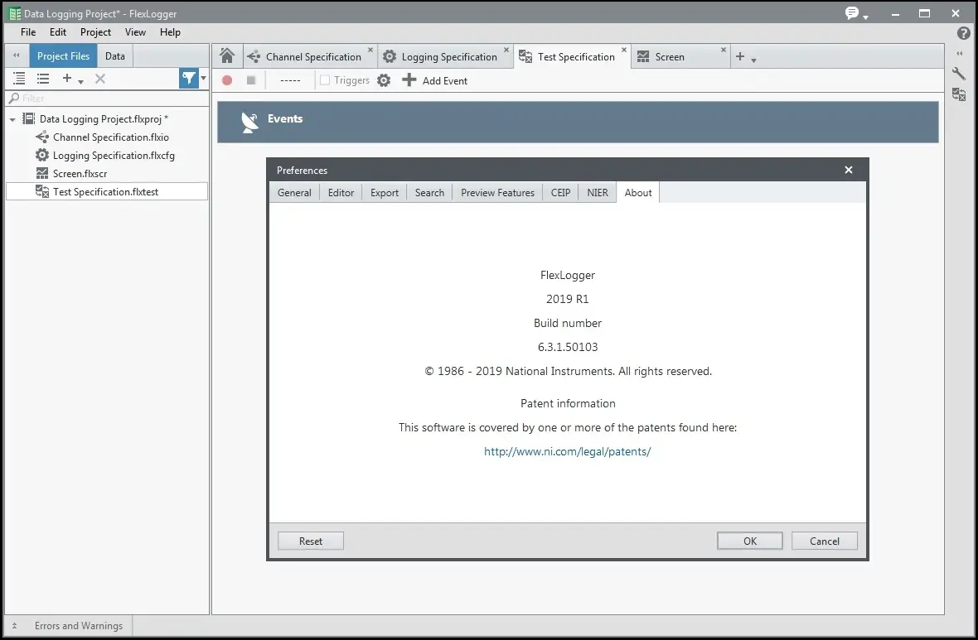Open new document tab dropdown arrow

753,60
